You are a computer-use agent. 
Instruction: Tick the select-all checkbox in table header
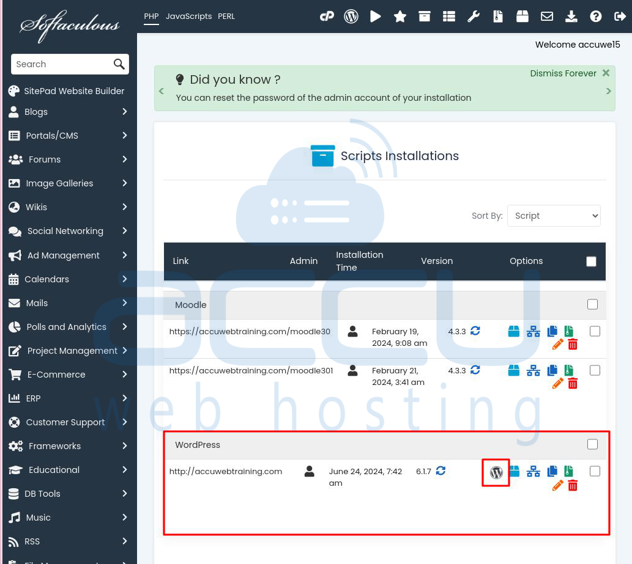point(591,262)
